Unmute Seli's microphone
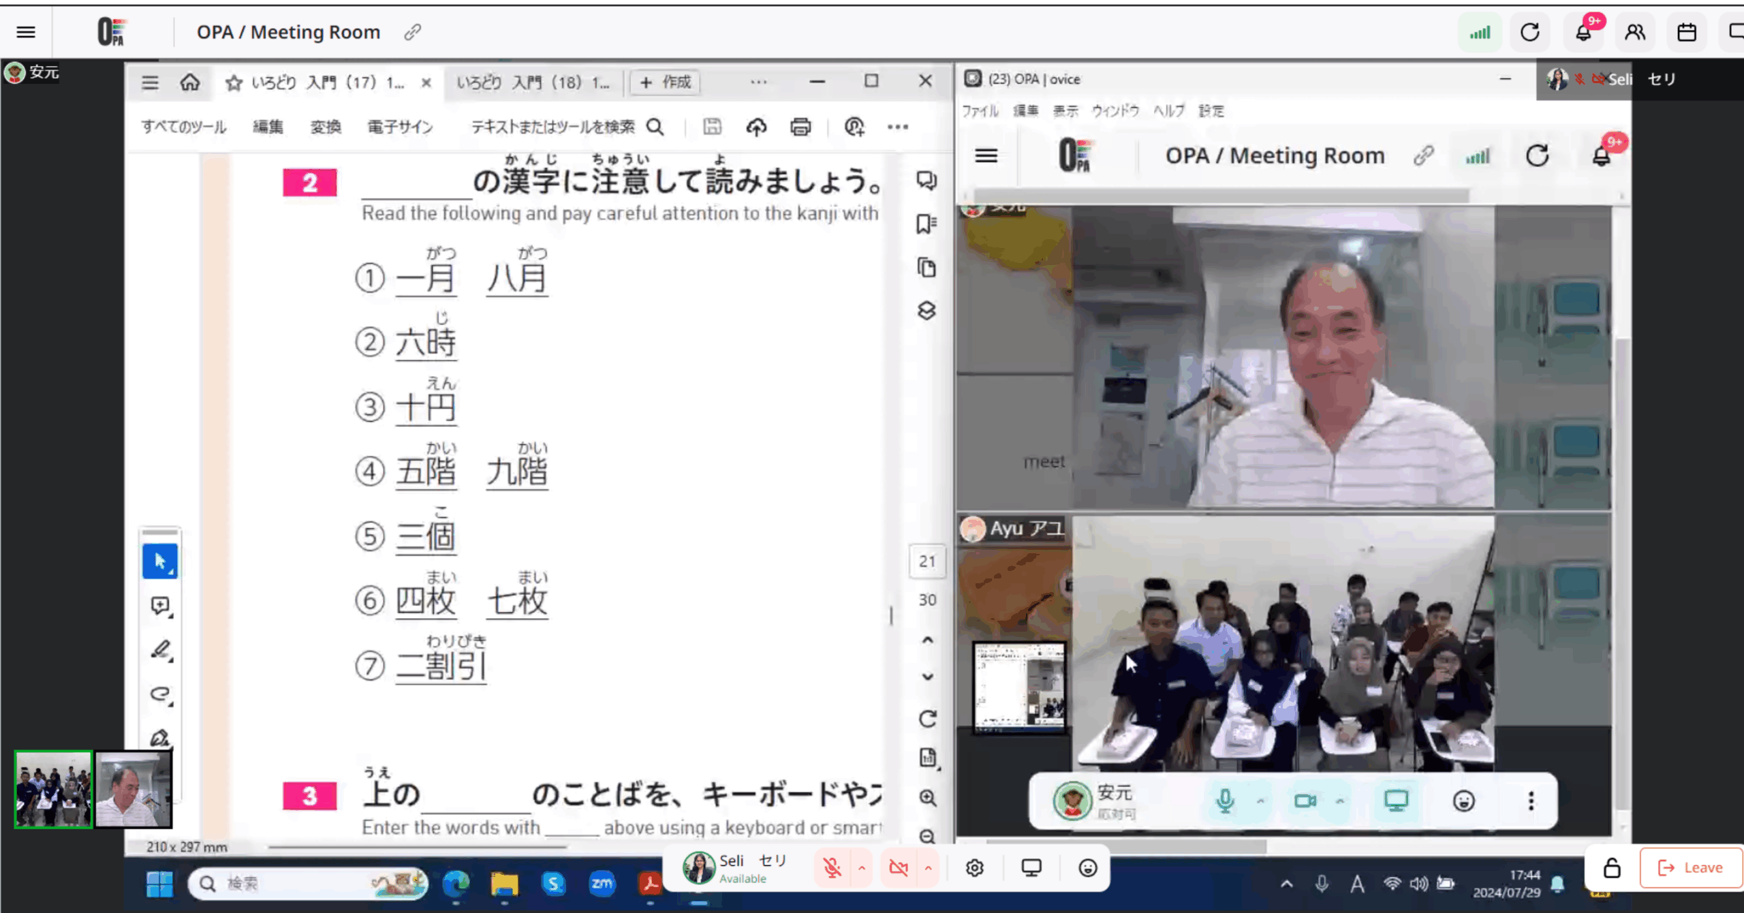This screenshot has height=913, width=1744. click(832, 867)
